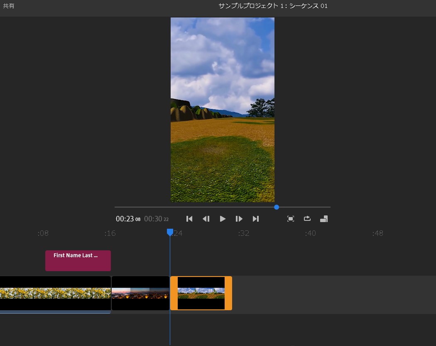Screen dimensions: 436x346
Task: Click the :32 mark on the time ruler
Action: coord(244,233)
